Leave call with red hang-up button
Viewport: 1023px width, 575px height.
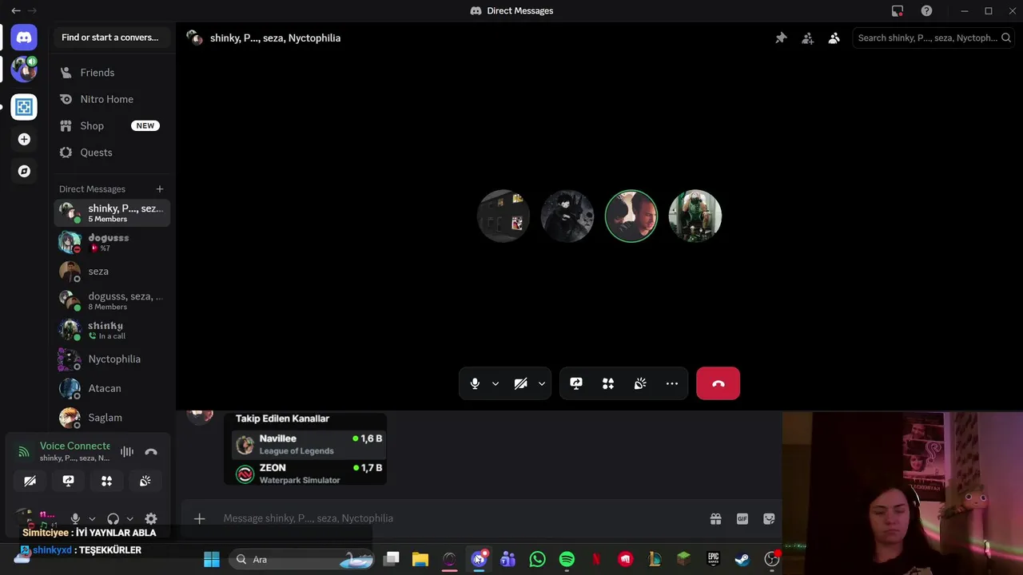(x=718, y=383)
